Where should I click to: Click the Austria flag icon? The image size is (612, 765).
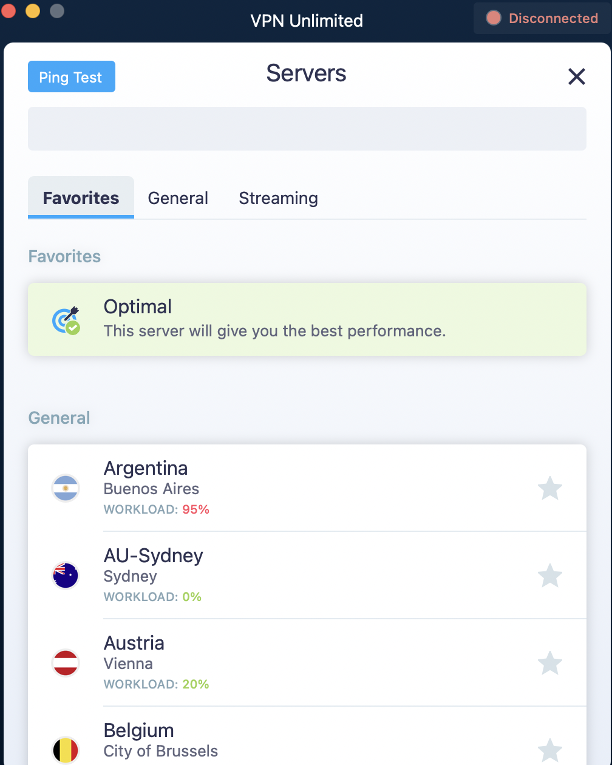click(x=66, y=663)
